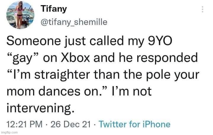The height and width of the screenshot is (135, 213).
Task: Open the three-dot more options menu
Action: click(x=203, y=10)
